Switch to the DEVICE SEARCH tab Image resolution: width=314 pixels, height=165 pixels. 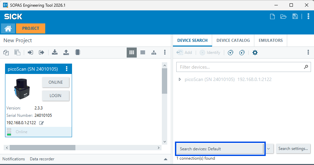coord(192,40)
